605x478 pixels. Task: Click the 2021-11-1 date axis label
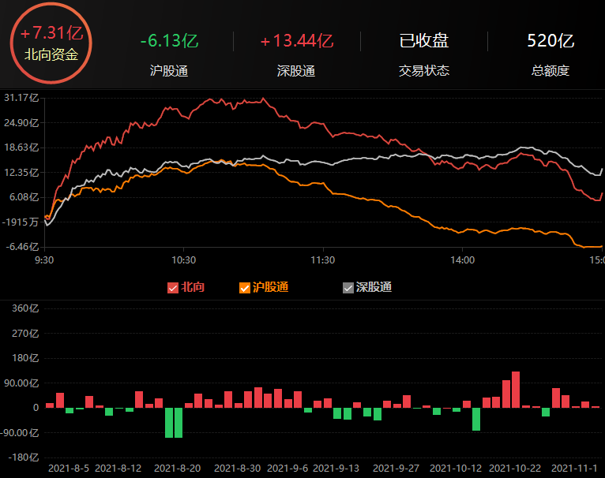click(x=577, y=468)
